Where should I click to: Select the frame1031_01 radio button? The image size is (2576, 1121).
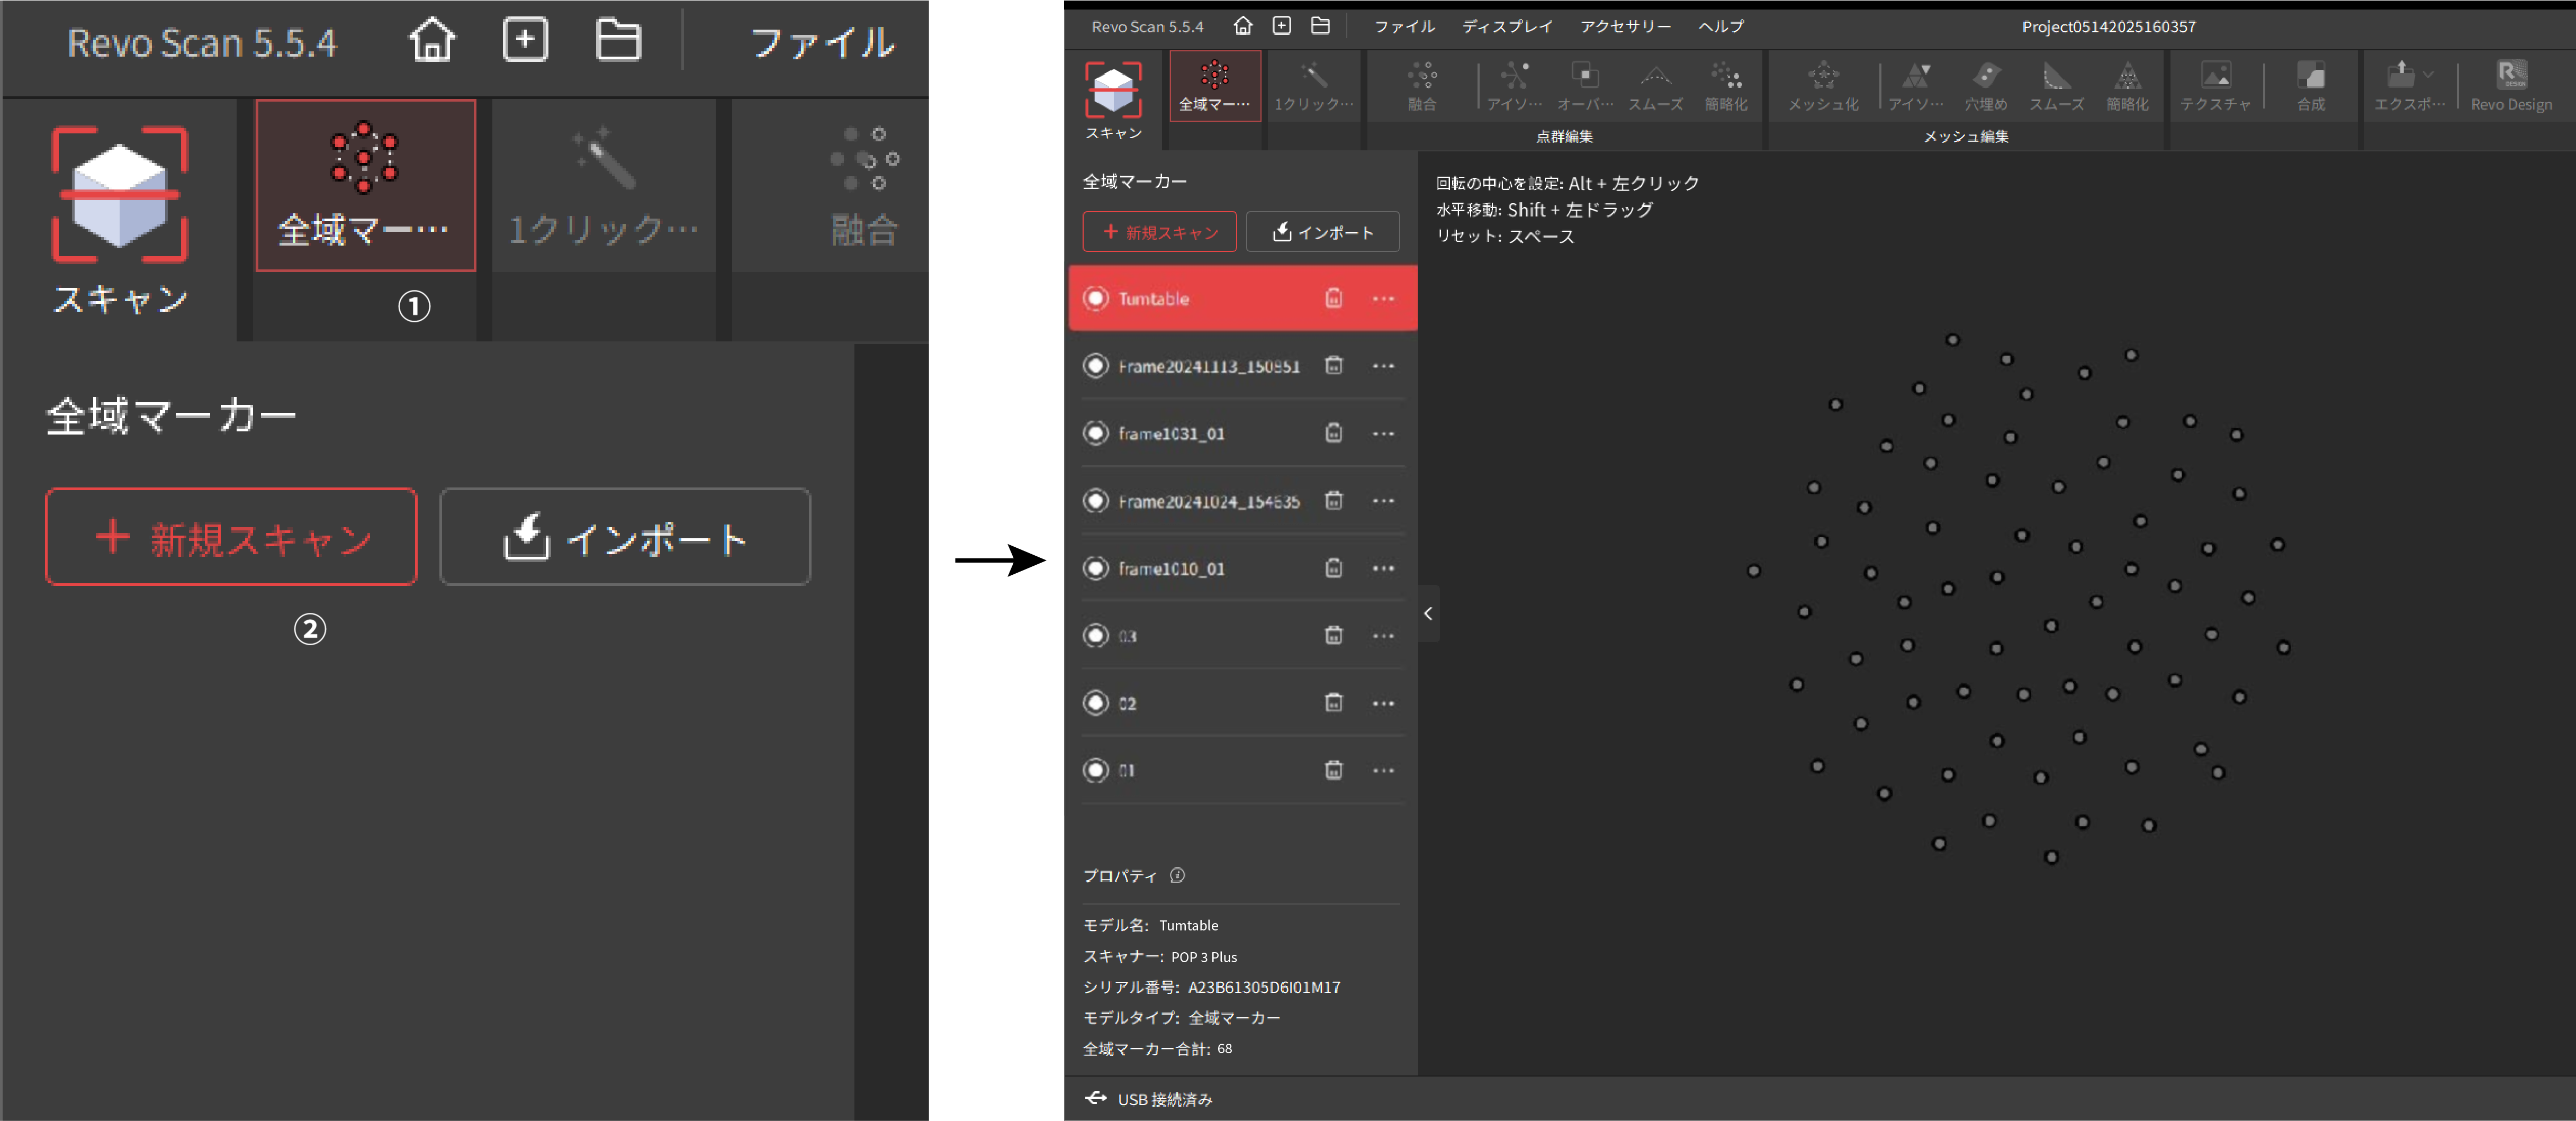1096,433
